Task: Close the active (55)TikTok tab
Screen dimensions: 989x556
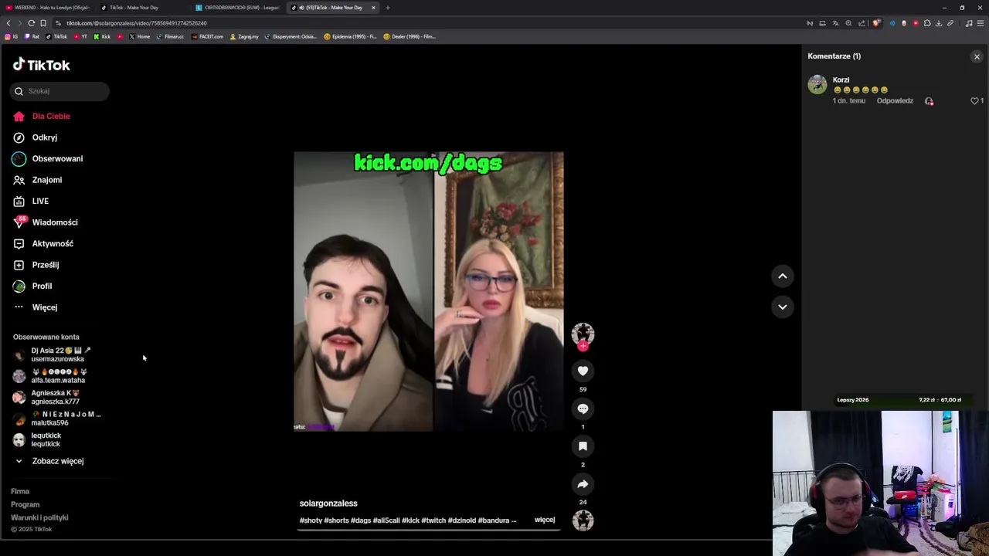Action: click(x=373, y=8)
